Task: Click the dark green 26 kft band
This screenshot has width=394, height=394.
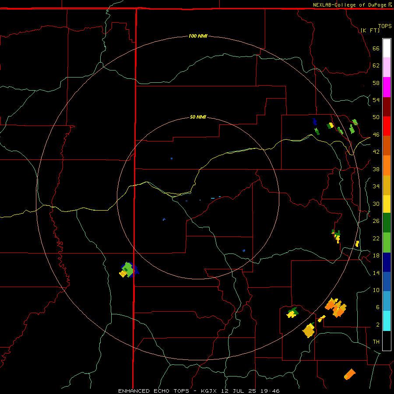Action: click(387, 223)
